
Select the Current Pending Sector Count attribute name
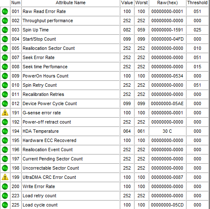(53, 159)
